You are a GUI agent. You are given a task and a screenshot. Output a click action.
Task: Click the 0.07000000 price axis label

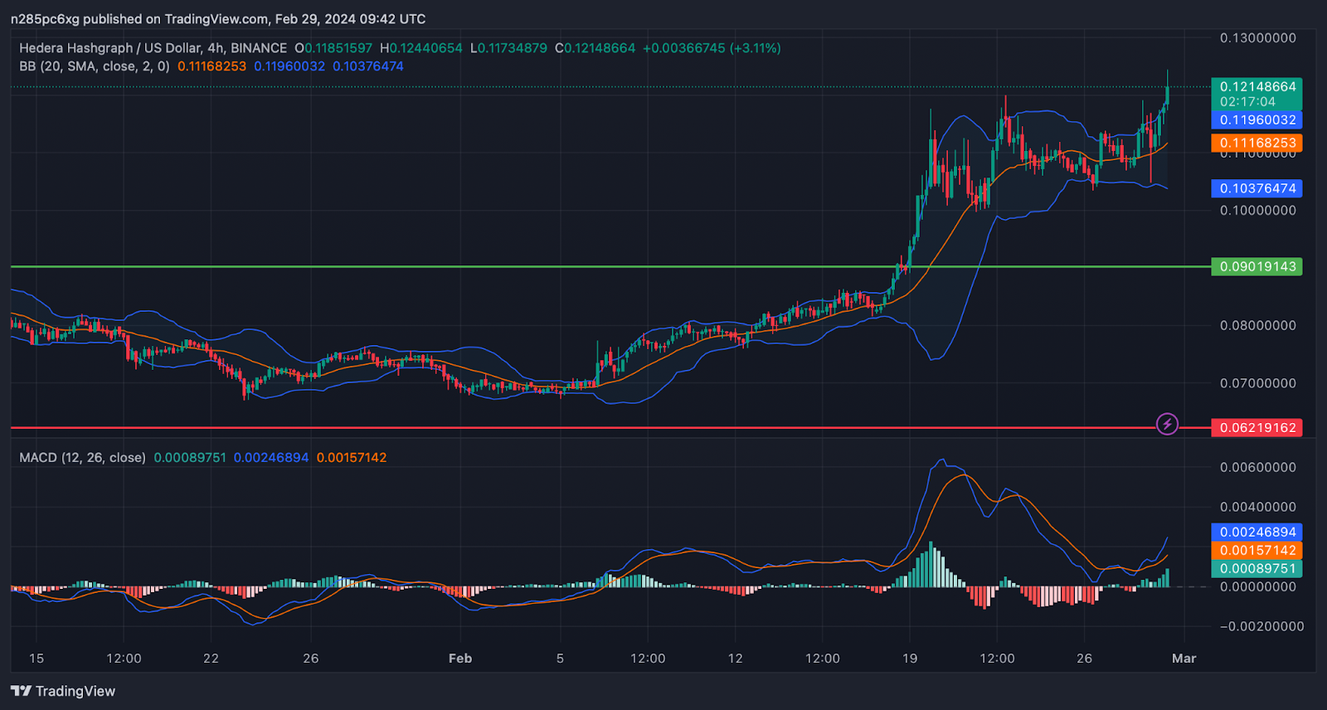click(x=1257, y=382)
